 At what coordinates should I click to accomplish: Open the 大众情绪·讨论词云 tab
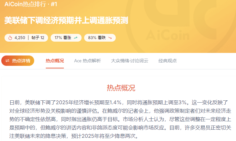tap(130, 61)
